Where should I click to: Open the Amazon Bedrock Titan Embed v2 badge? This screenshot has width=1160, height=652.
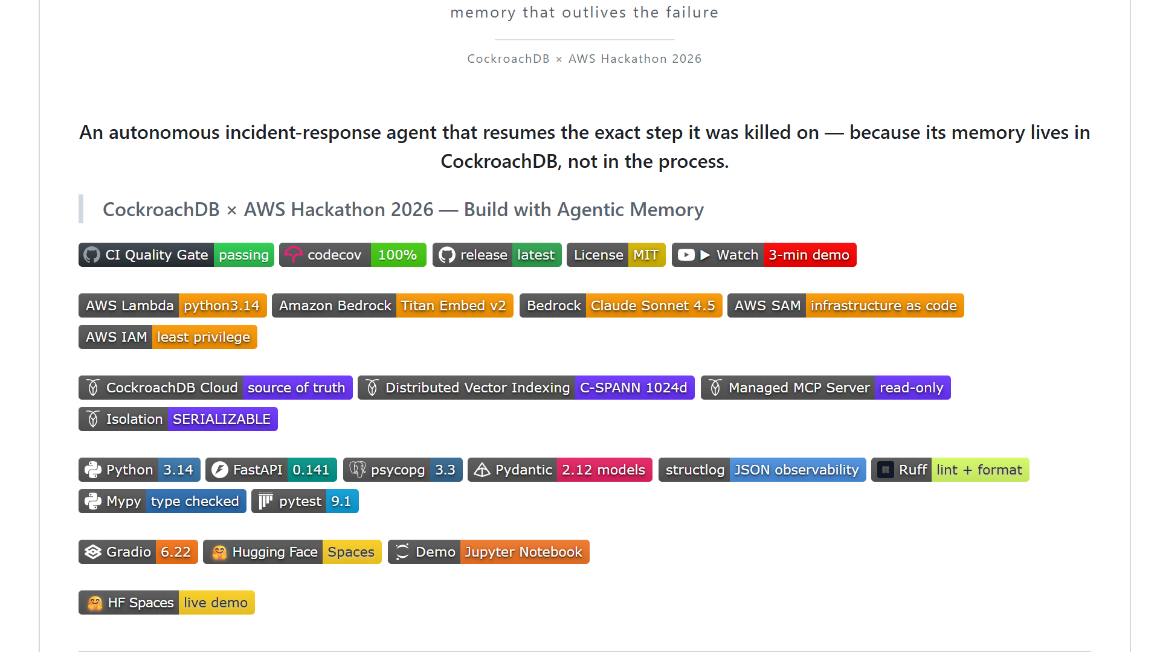tap(393, 305)
